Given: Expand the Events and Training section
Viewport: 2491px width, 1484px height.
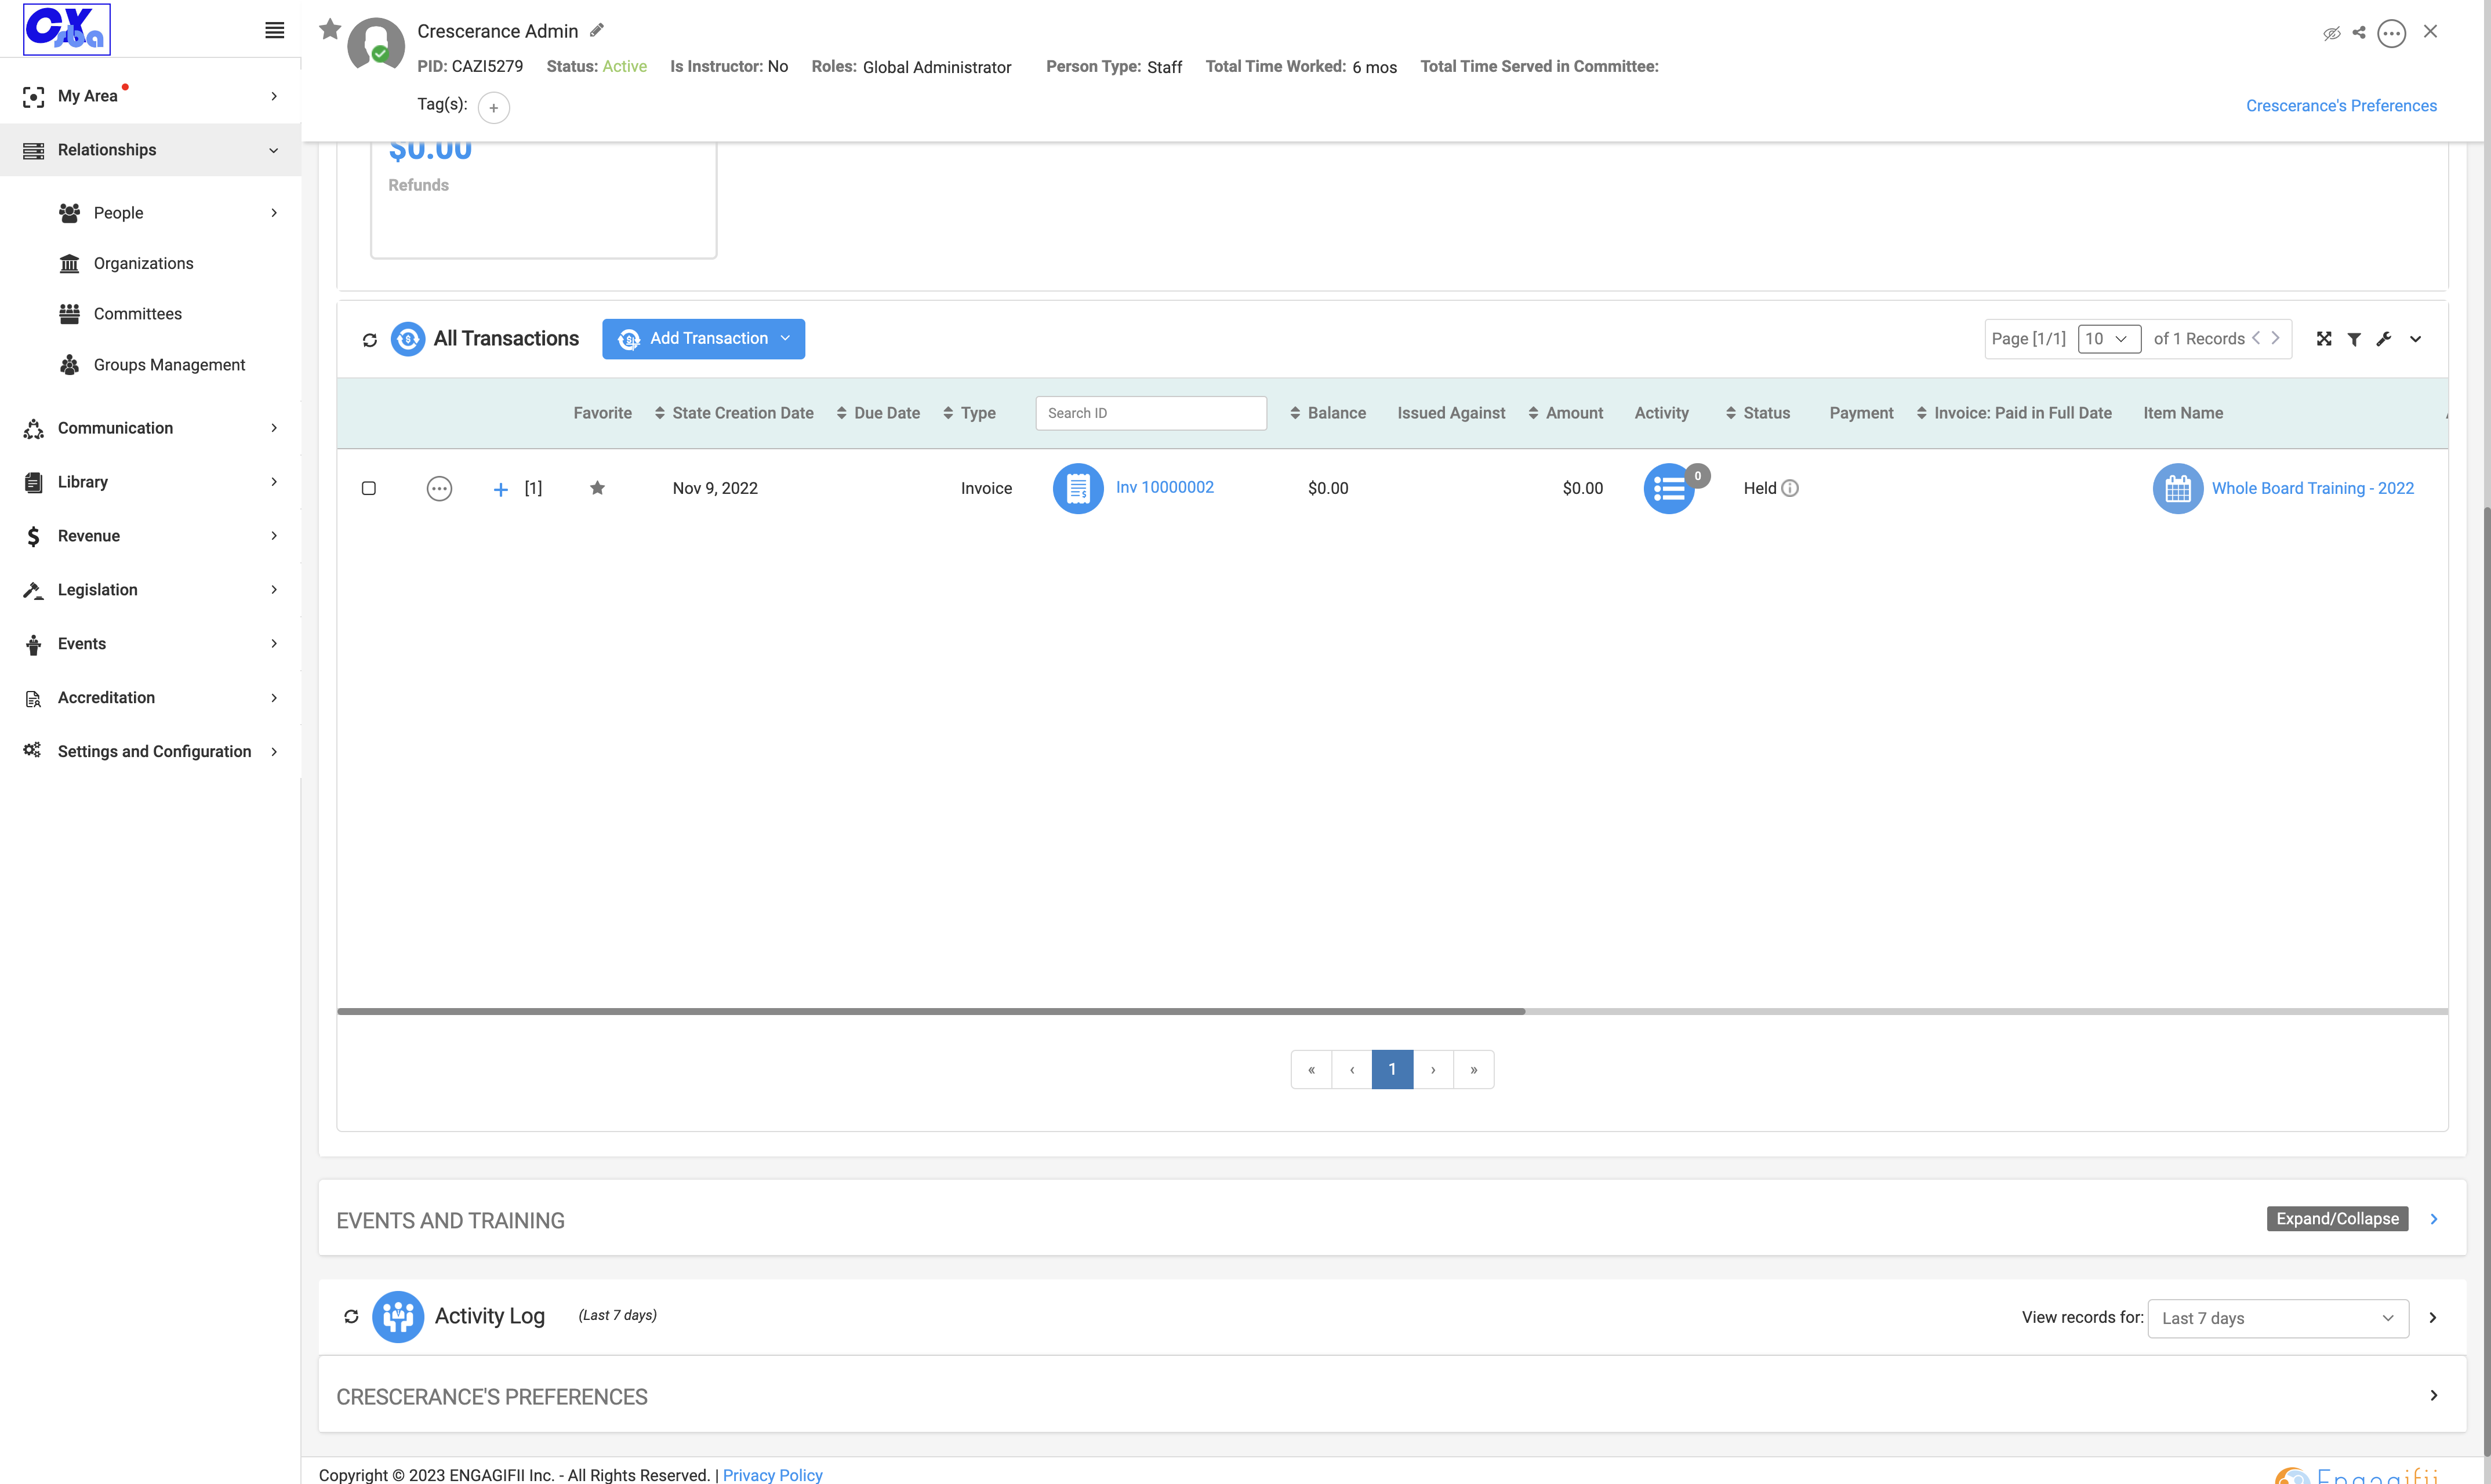Looking at the screenshot, I should coord(2433,1219).
